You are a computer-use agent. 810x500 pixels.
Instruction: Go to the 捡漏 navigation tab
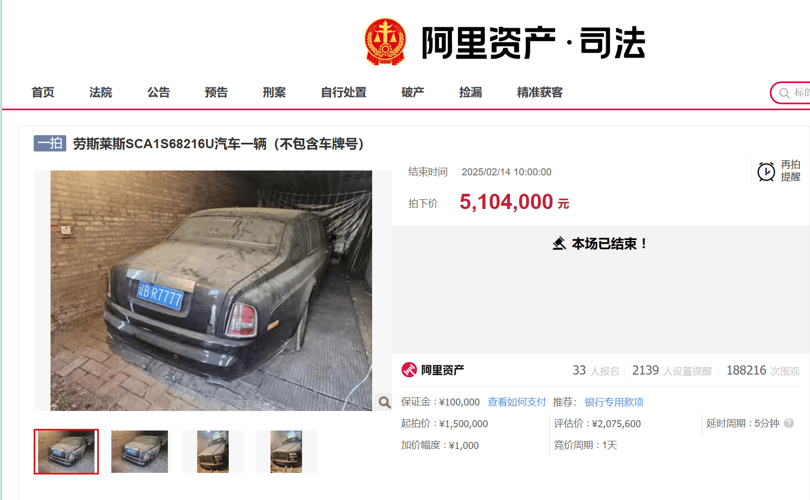470,92
